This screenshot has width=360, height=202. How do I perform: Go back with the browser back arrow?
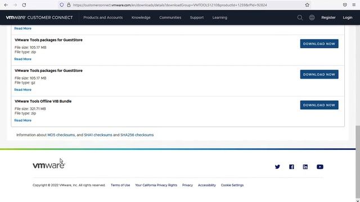(6, 5)
